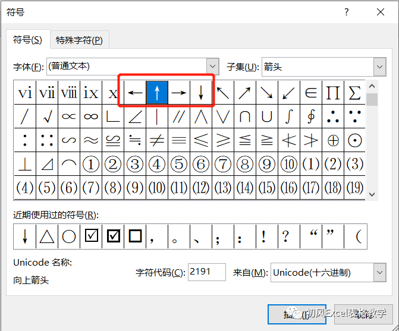Choose the therefore ∴ symbol
The height and width of the screenshot is (331, 399).
(333, 116)
